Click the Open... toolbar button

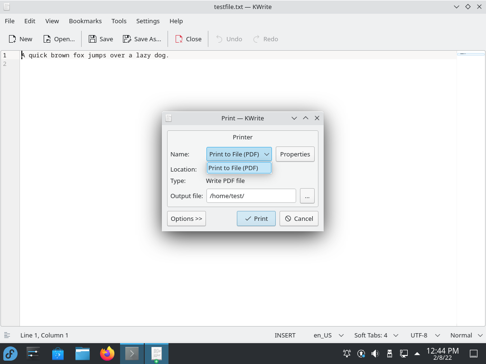(59, 39)
